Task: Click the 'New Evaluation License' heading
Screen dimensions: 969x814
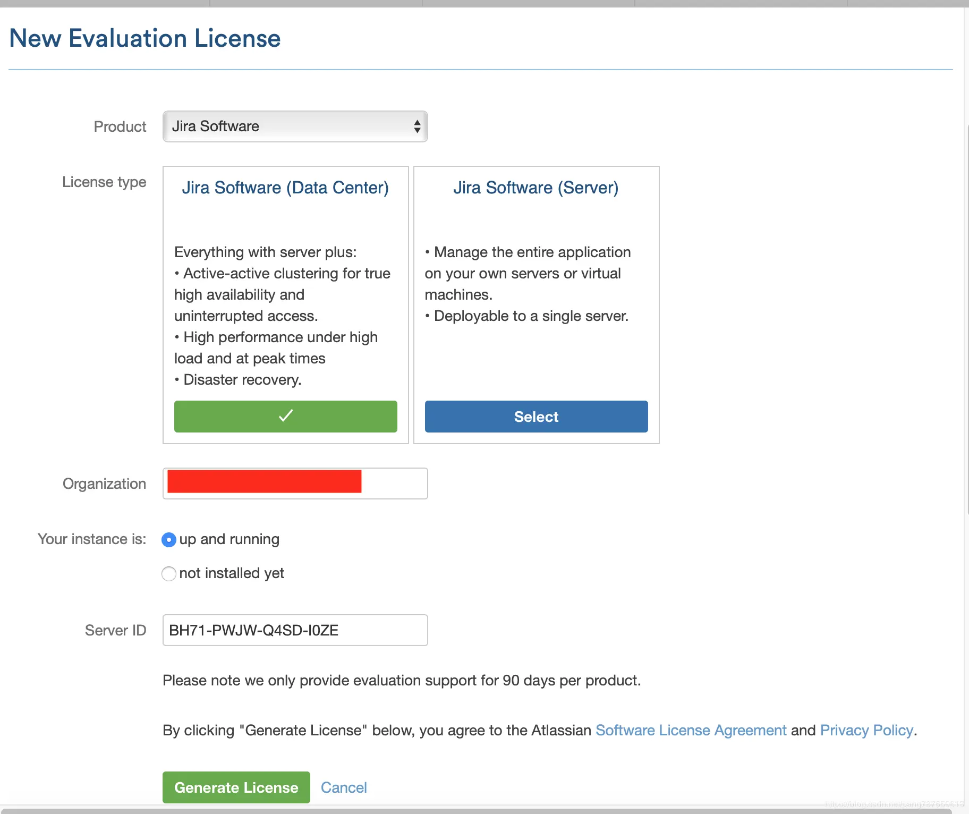Action: point(145,38)
